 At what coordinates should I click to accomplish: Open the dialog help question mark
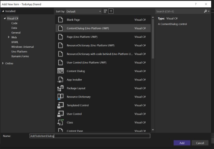tap(196, 4)
